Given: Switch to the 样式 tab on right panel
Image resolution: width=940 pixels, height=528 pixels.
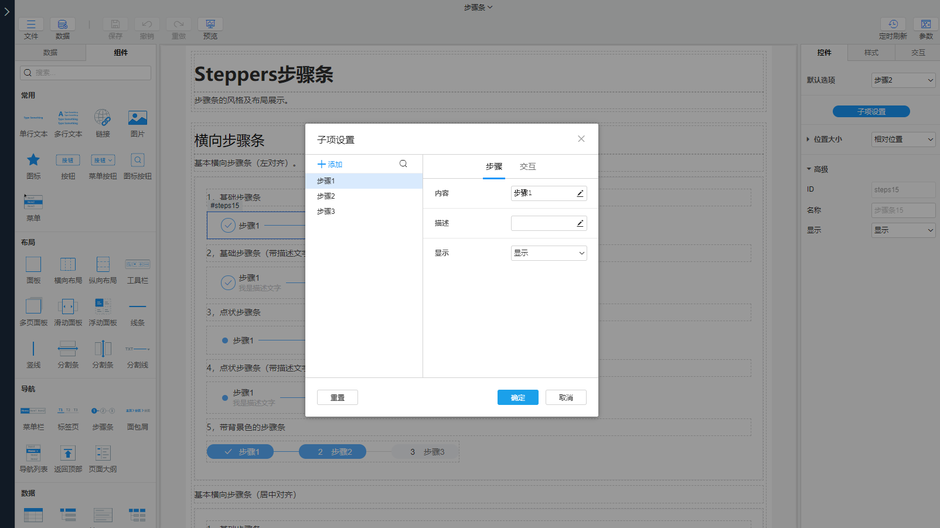Looking at the screenshot, I should click(871, 53).
